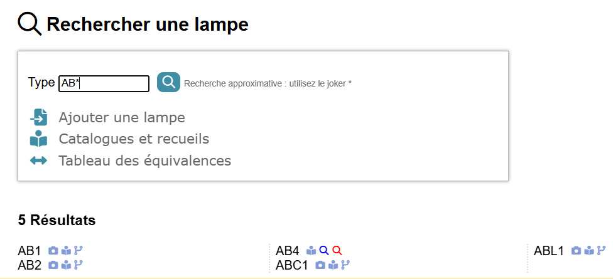Image resolution: width=613 pixels, height=279 pixels.
Task: Click the equivalences double-arrow icon
Action: 39,161
